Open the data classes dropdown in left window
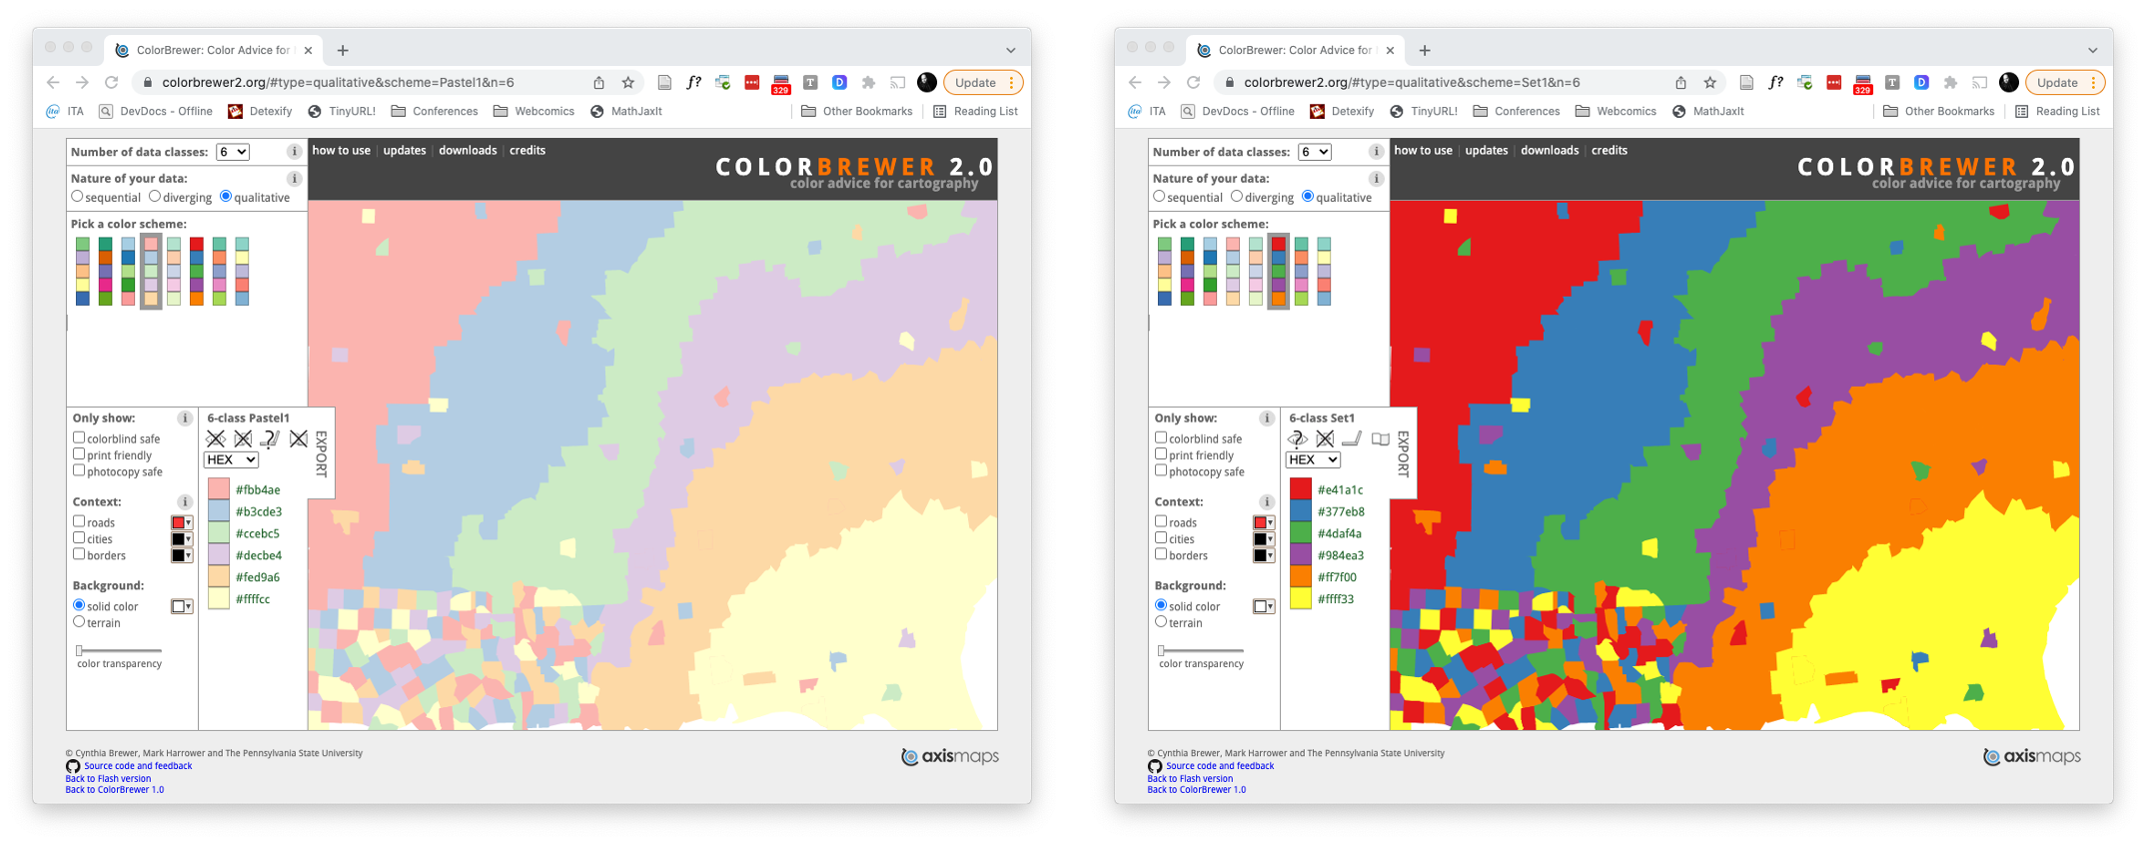2147x842 pixels. (x=233, y=152)
